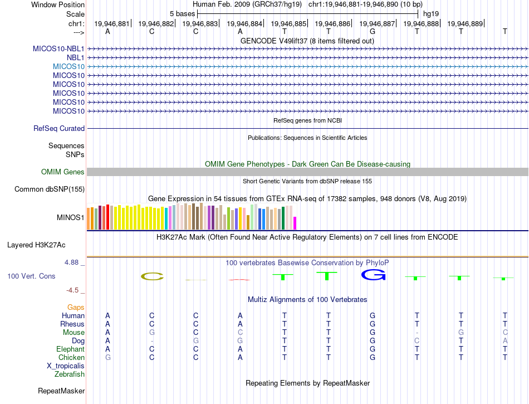
Task: Click the OMIM Genes track label
Action: tap(62, 172)
